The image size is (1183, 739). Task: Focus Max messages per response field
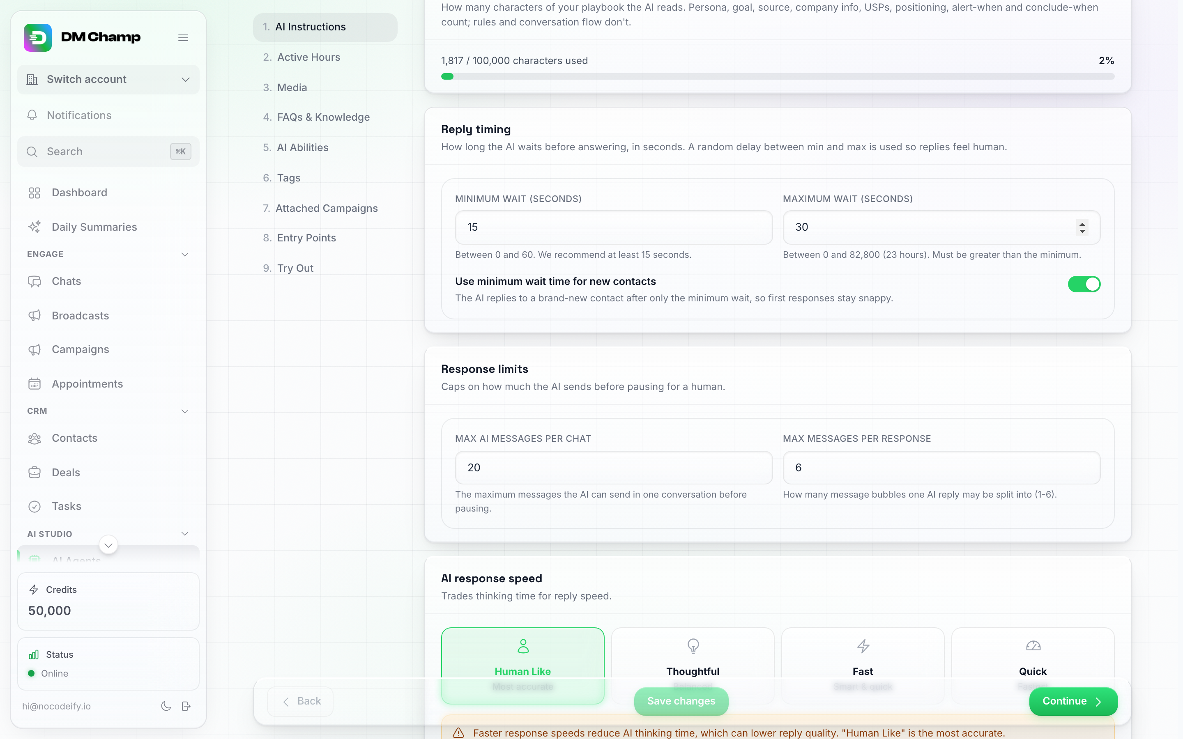tap(941, 468)
